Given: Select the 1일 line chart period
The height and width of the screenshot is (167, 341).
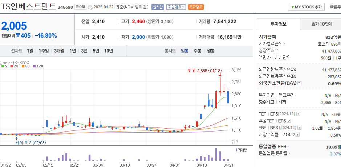Looking at the screenshot, I should click(x=30, y=51).
